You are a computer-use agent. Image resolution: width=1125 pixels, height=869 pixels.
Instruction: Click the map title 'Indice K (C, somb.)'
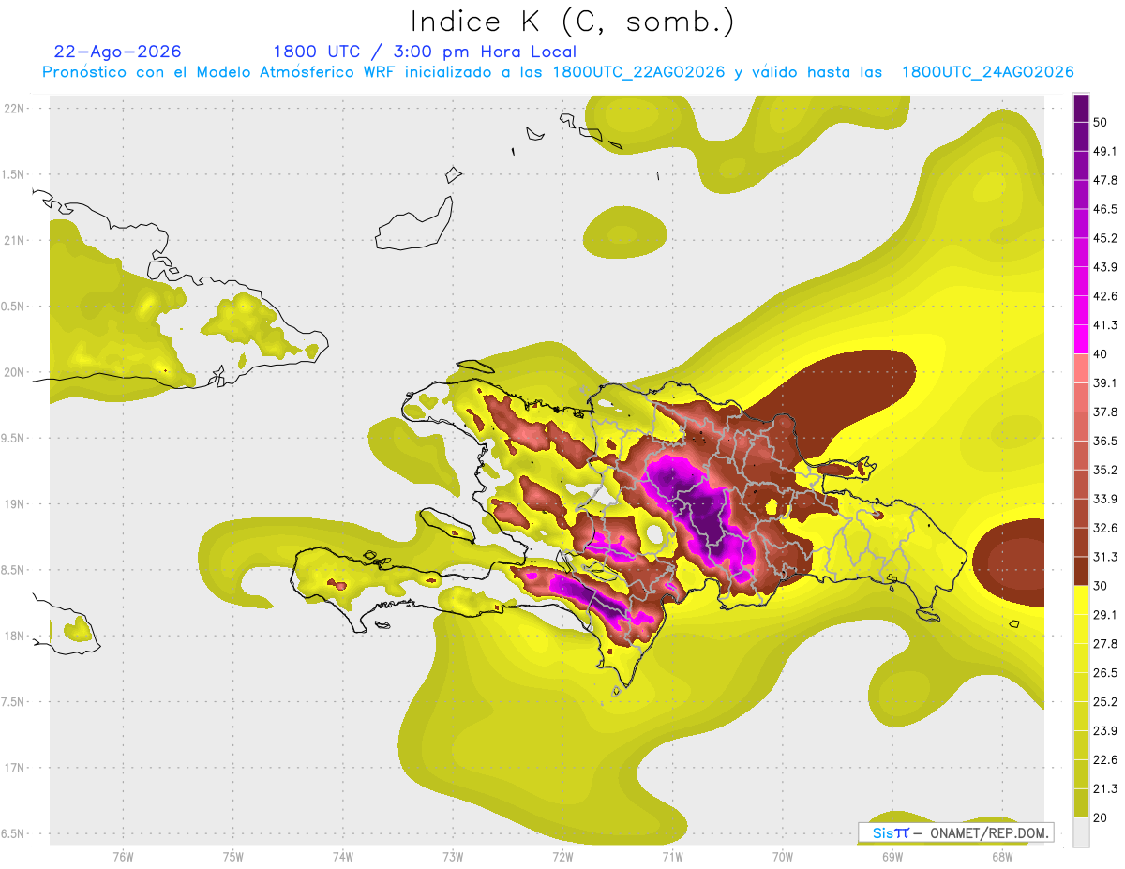(573, 22)
